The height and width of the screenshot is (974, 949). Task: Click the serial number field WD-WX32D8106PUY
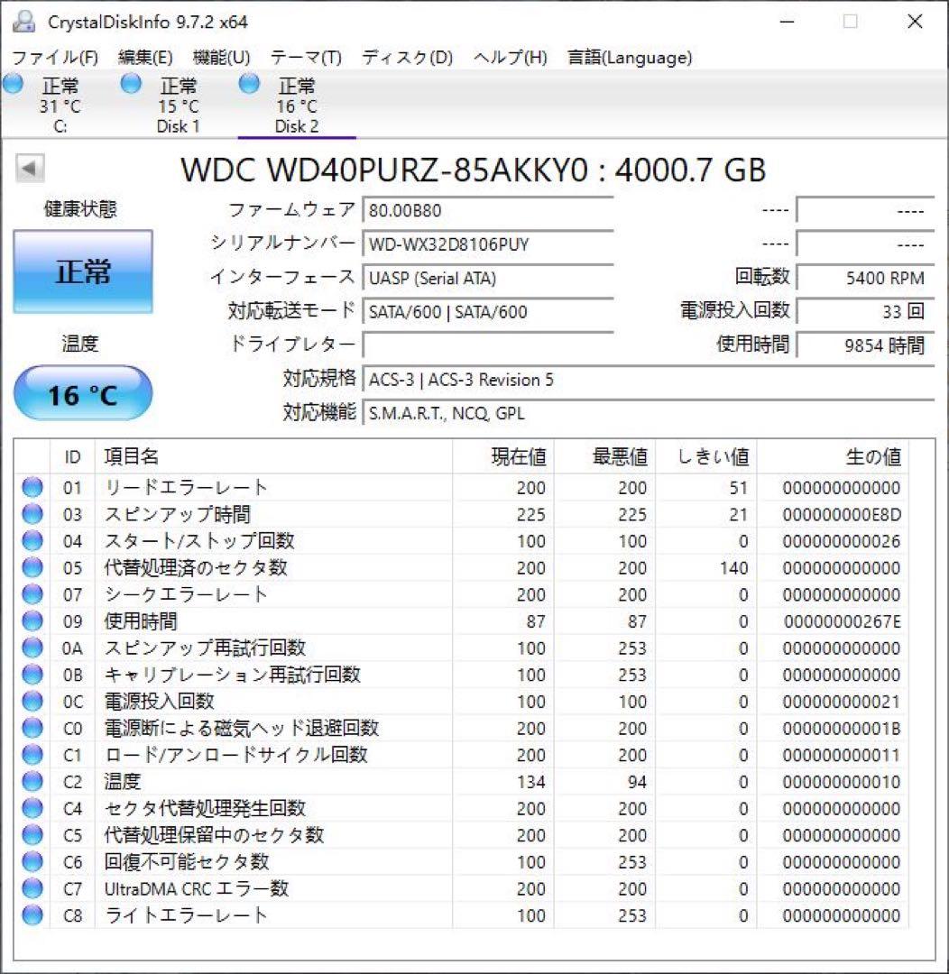(x=488, y=244)
